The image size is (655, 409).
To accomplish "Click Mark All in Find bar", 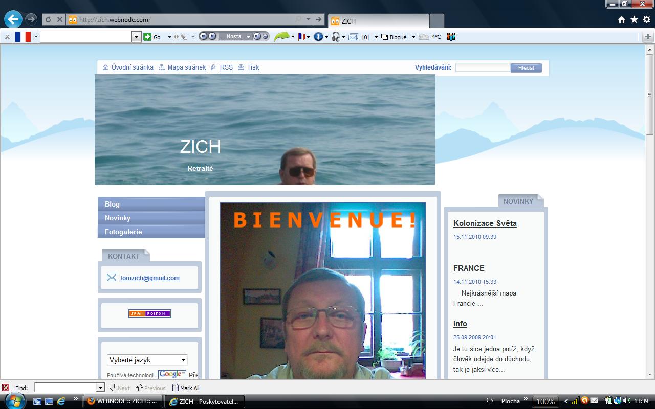I will 186,388.
